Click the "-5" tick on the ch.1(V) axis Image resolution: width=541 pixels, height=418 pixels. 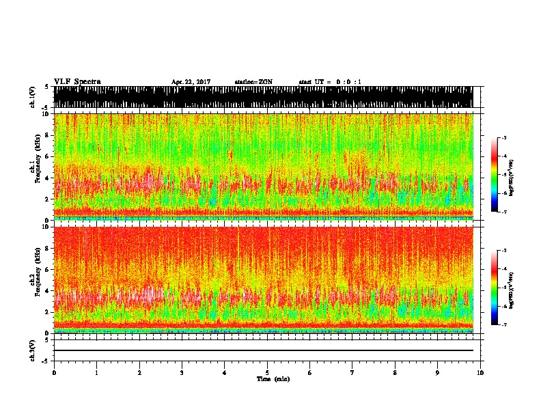click(45, 107)
